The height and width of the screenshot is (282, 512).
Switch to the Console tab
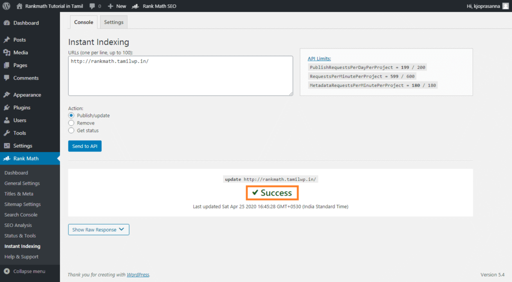(x=83, y=22)
